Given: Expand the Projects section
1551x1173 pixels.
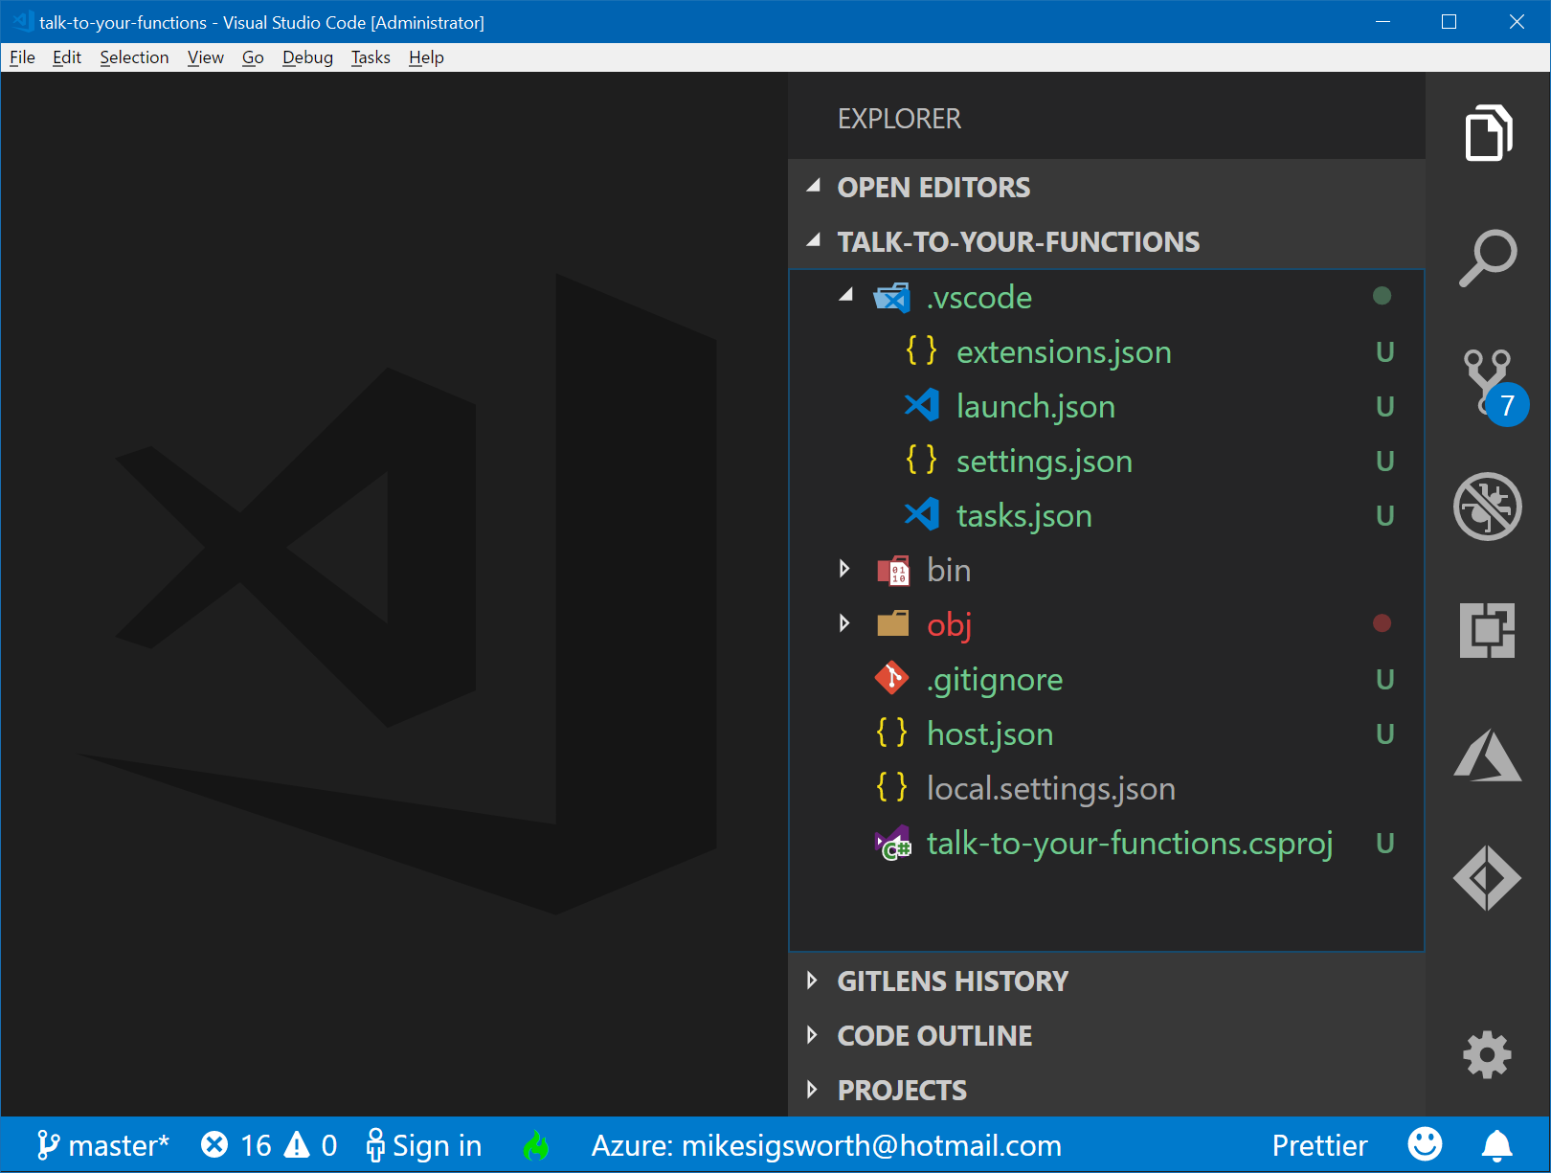Looking at the screenshot, I should click(x=813, y=1090).
